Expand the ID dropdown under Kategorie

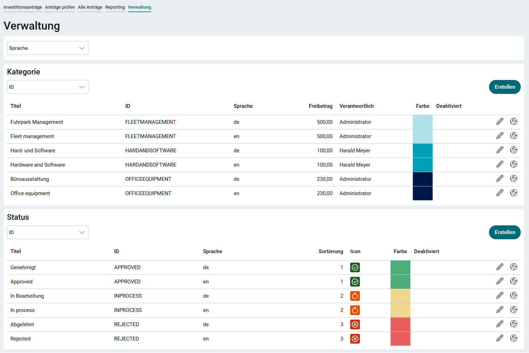coord(48,87)
